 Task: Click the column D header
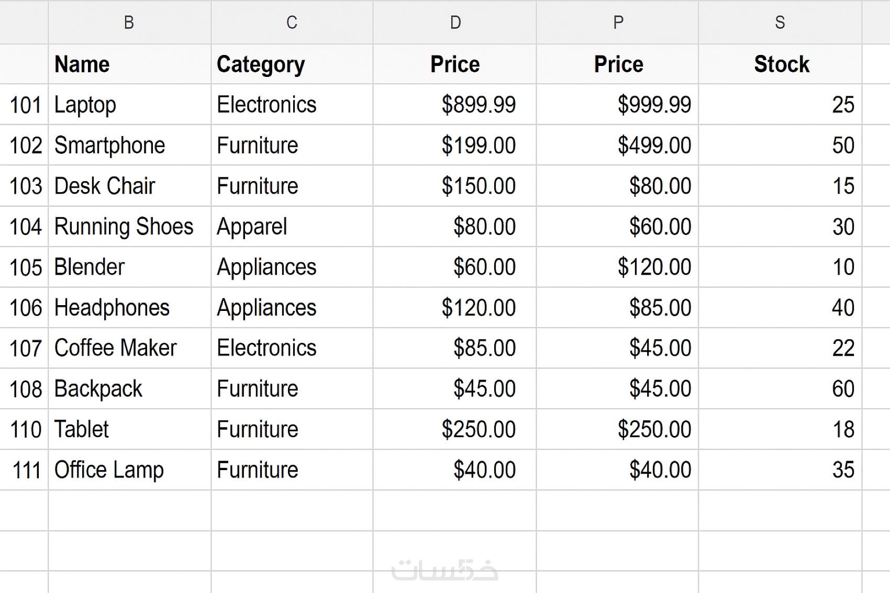point(455,23)
